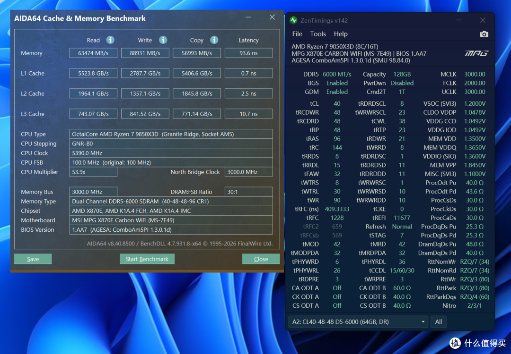Minimize the ZenTimings window

pos(459,20)
